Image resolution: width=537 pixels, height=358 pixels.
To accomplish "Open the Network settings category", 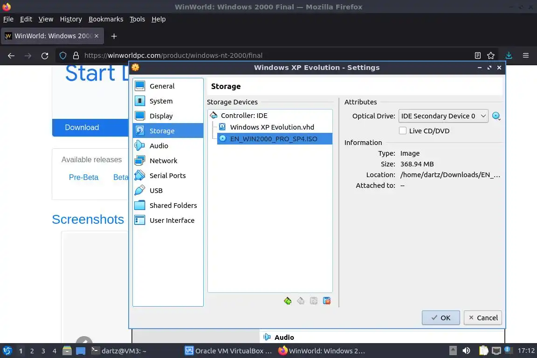I will (x=168, y=161).
